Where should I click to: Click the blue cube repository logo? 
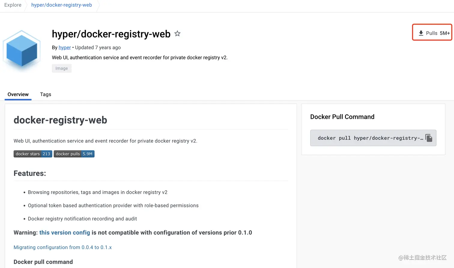click(22, 50)
